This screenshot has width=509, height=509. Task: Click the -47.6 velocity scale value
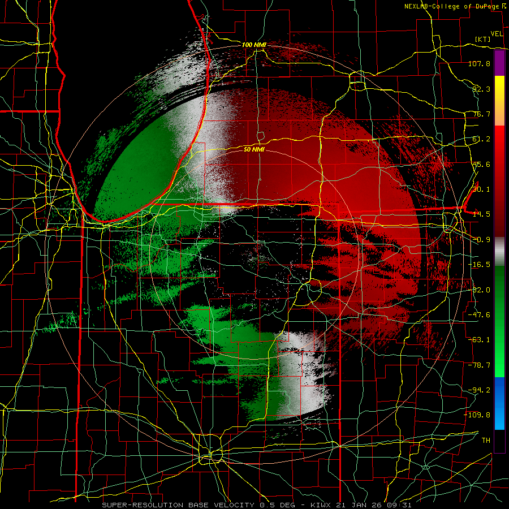coord(479,315)
